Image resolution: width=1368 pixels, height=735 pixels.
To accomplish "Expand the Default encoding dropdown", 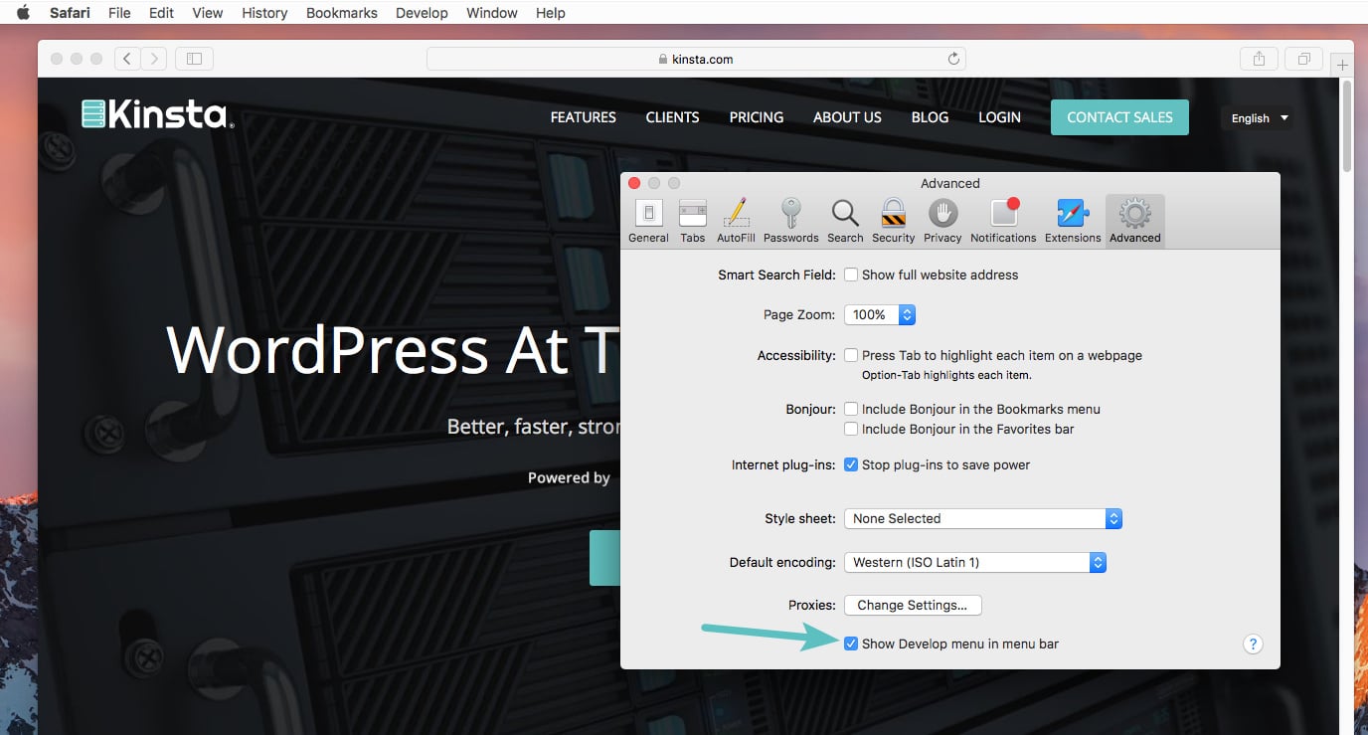I will point(975,562).
